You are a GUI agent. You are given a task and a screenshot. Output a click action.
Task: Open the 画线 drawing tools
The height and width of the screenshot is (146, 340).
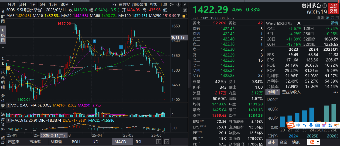pos(153,4)
